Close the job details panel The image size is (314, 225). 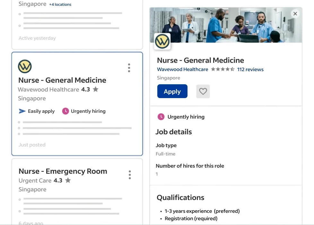[x=295, y=13]
